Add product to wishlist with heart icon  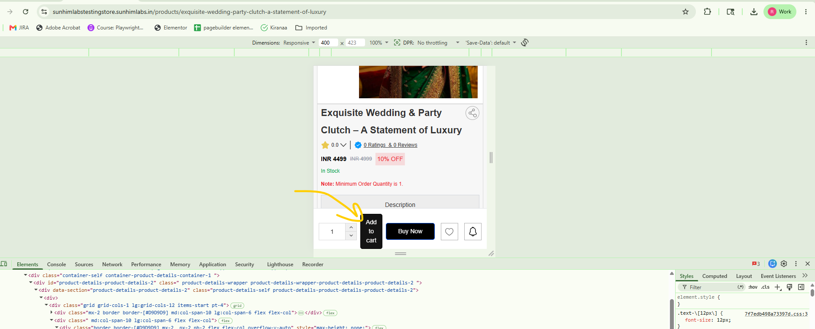click(450, 232)
